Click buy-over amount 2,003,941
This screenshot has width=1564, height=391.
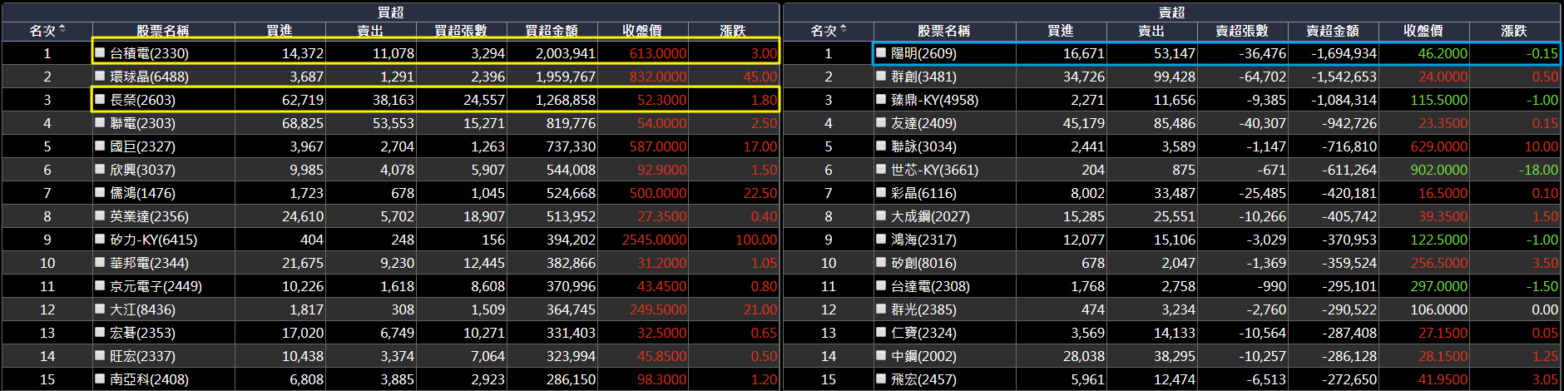tap(566, 53)
